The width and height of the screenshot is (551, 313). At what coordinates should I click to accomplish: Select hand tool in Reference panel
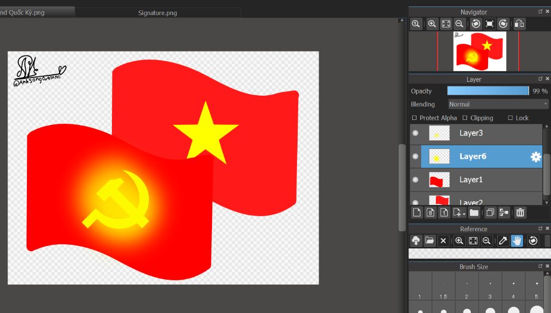517,240
